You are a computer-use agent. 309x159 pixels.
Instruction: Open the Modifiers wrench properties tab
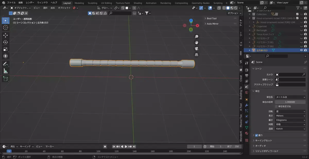pos(246,105)
